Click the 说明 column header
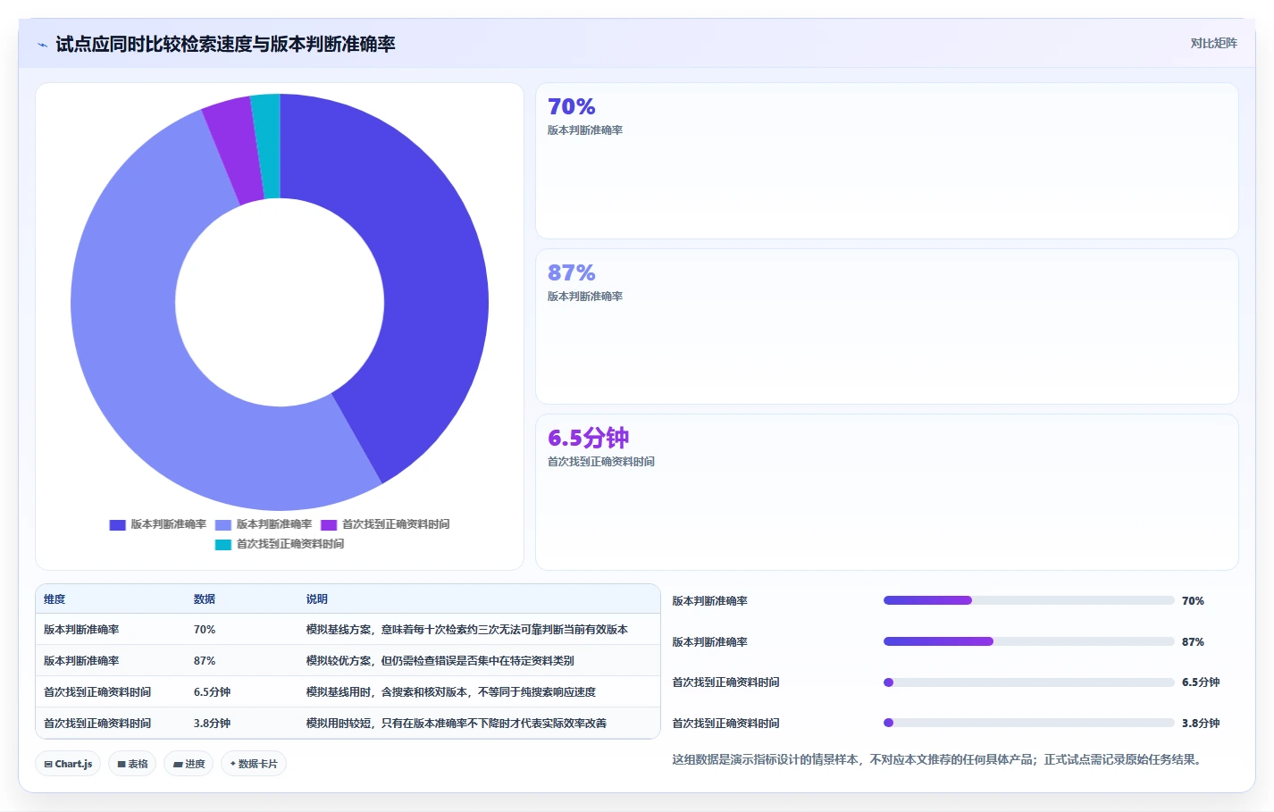The image size is (1274, 812). pyautogui.click(x=317, y=599)
